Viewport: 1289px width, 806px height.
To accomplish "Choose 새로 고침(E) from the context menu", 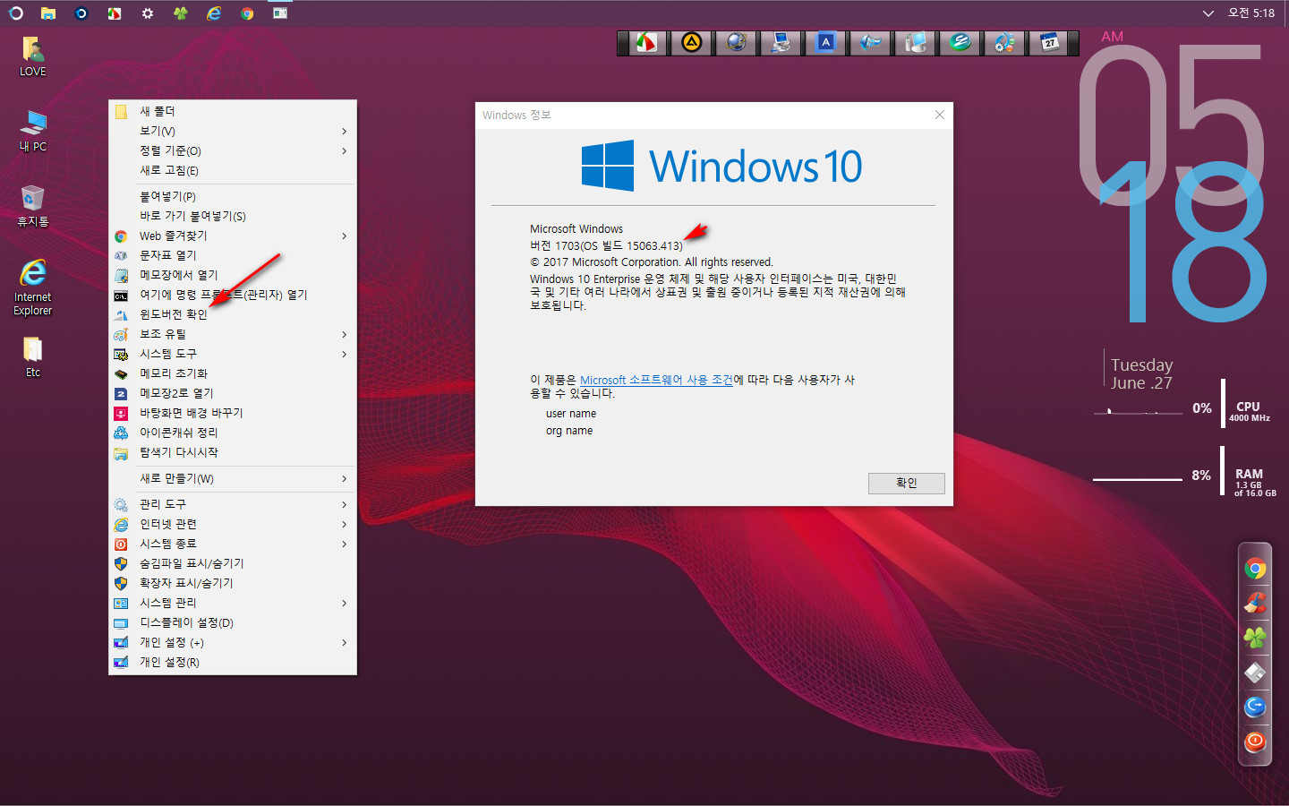I will [x=233, y=170].
